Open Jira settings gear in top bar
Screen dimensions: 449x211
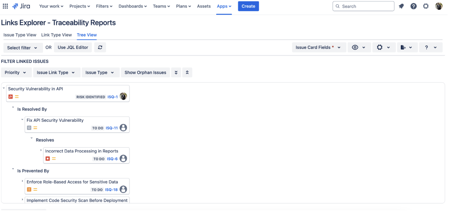click(x=426, y=6)
